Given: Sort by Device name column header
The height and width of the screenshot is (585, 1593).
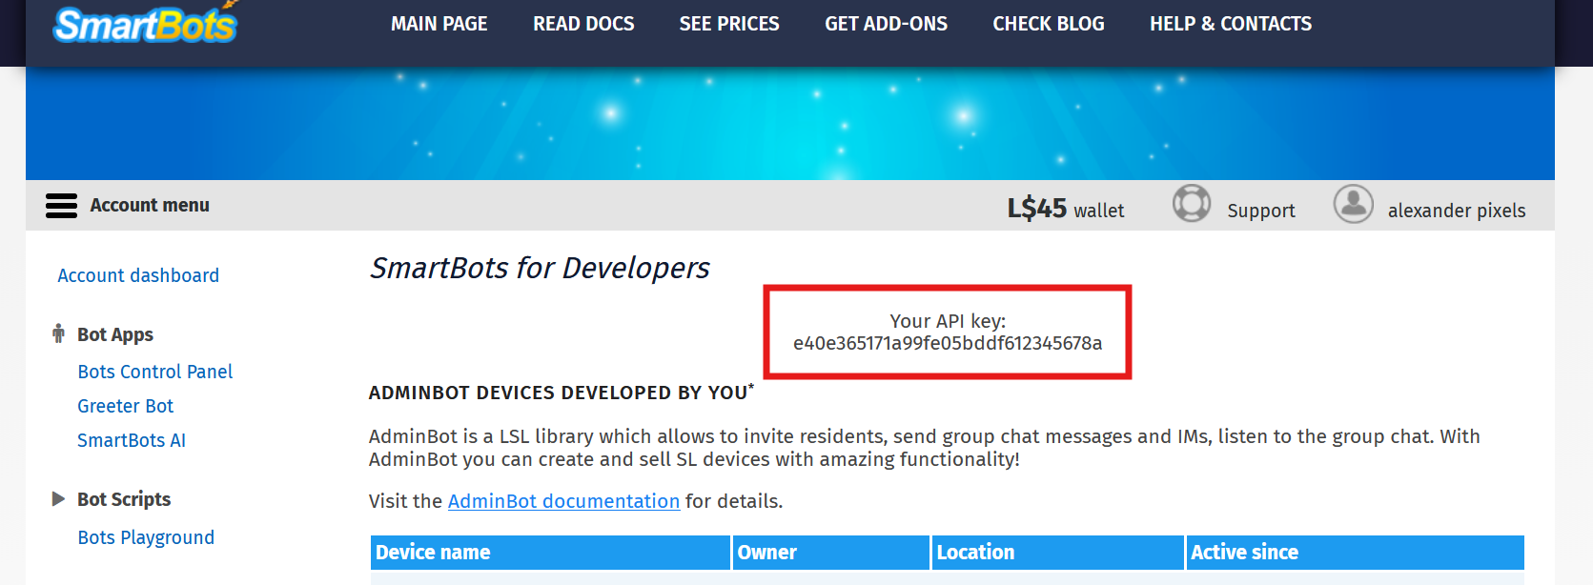Looking at the screenshot, I should tap(550, 553).
